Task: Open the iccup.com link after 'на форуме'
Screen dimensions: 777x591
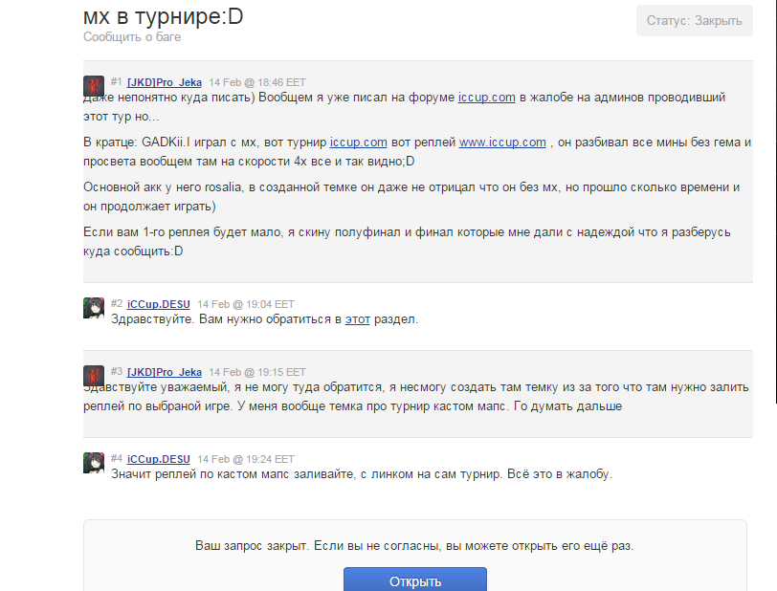Action: click(x=486, y=98)
